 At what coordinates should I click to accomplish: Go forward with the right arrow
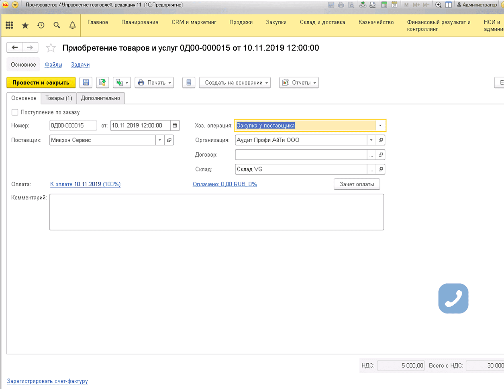(30, 47)
